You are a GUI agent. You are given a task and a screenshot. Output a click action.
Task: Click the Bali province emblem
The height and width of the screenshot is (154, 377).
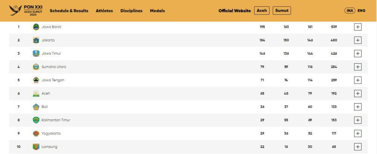[36, 107]
